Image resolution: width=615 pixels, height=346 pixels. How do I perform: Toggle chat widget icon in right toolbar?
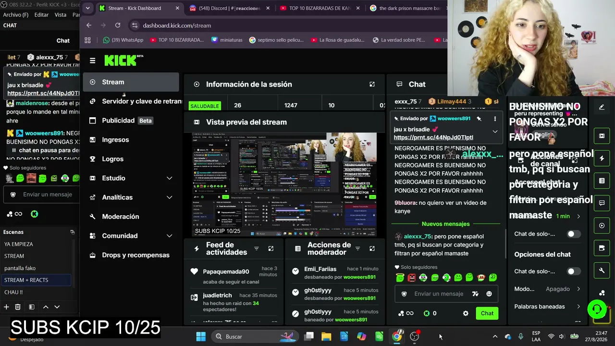602,203
